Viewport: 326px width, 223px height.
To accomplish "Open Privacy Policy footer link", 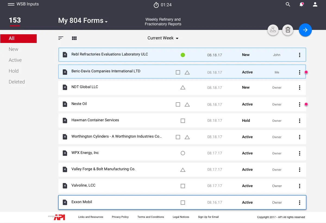I will (120, 217).
